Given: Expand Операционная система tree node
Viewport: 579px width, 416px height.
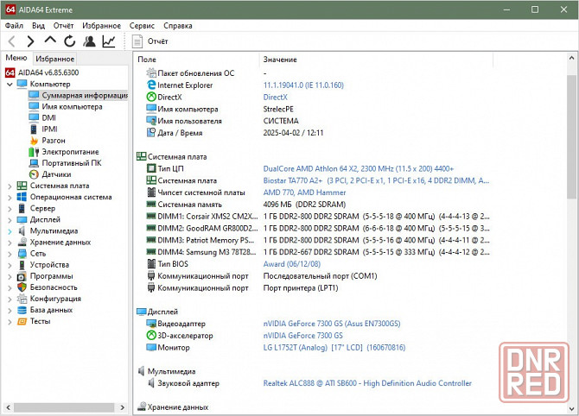Looking at the screenshot, I should (10, 198).
